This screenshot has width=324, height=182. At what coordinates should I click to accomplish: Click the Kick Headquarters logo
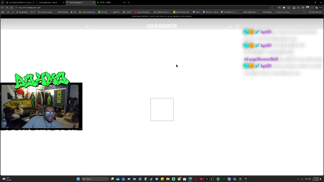[162, 26]
